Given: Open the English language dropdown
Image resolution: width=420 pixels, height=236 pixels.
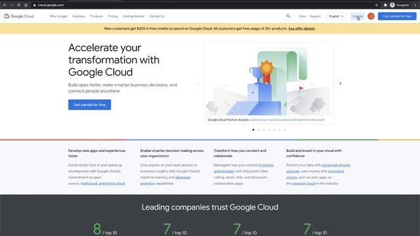Looking at the screenshot, I should tap(336, 16).
